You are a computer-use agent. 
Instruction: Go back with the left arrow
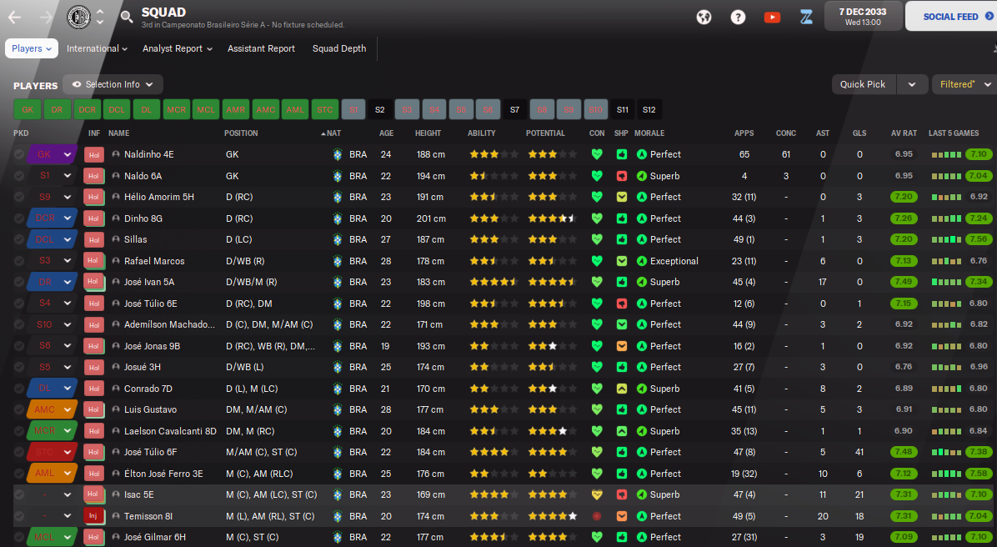coord(15,18)
